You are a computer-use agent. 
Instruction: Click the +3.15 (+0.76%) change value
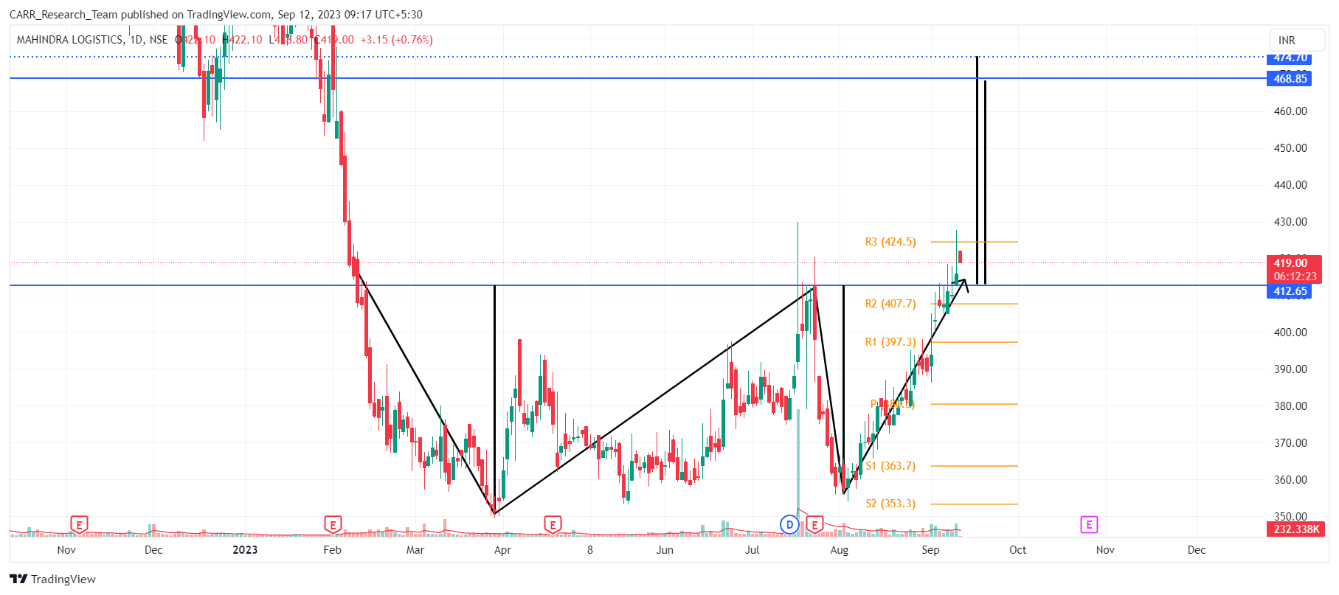(x=396, y=40)
